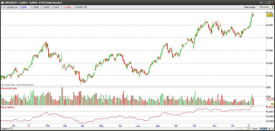
Task: Click the 6,000 price axis label
Action: point(270,13)
